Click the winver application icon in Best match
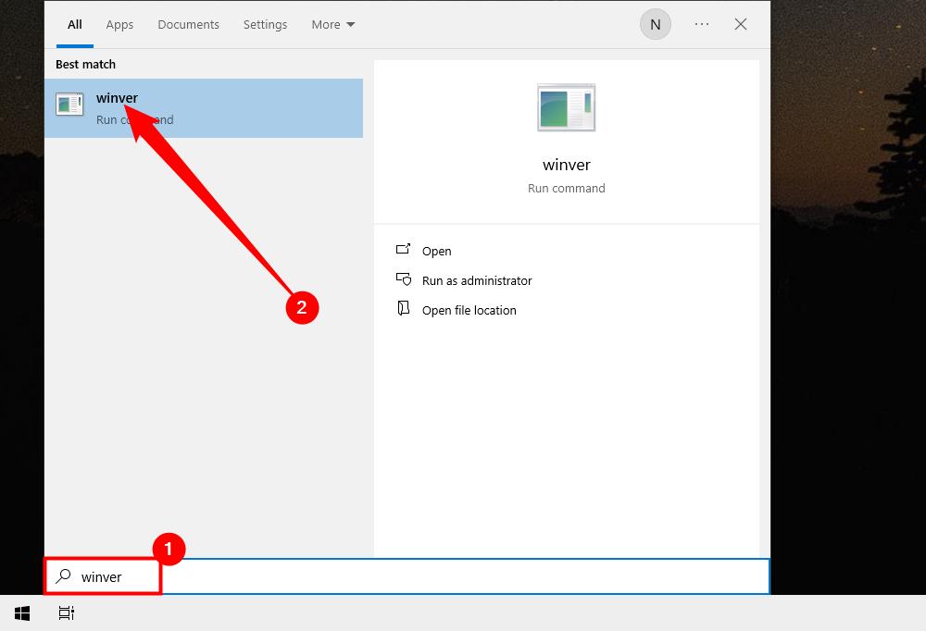The image size is (926, 631). click(x=69, y=104)
